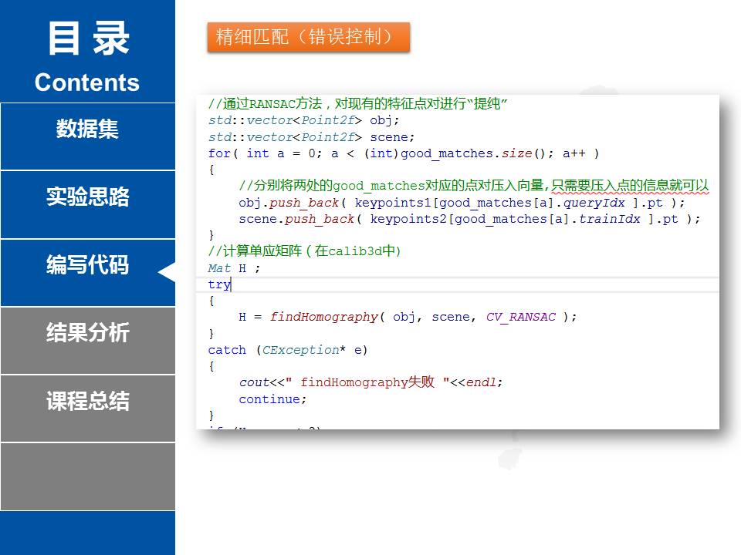Click the cout findHomography失败 line

371,382
